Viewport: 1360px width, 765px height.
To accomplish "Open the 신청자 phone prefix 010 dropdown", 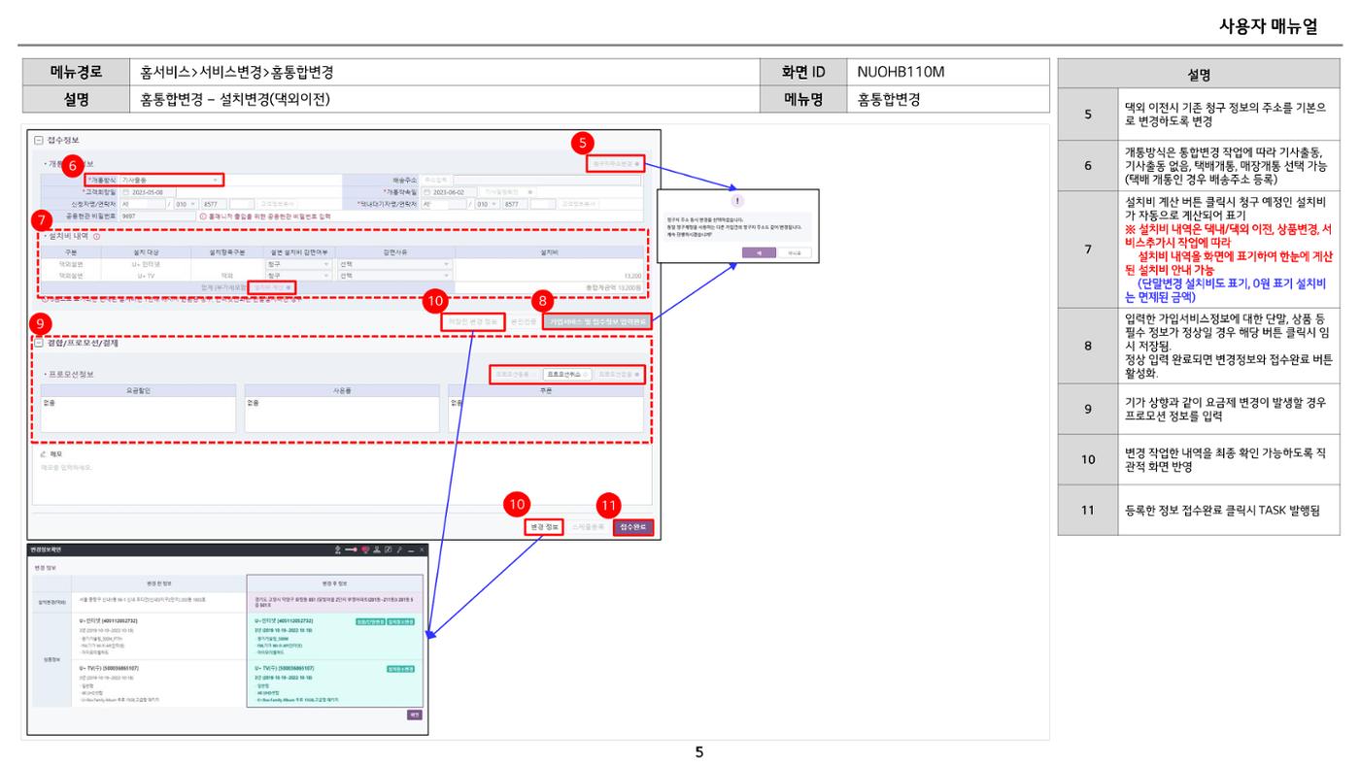I will (x=187, y=205).
